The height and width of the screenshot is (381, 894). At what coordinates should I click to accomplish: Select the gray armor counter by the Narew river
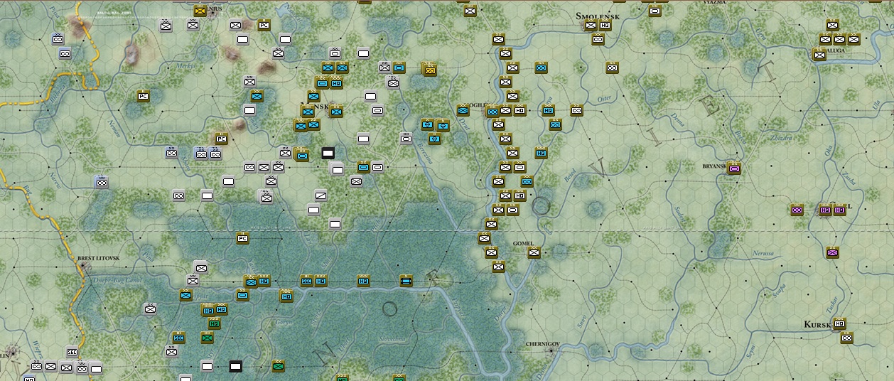tap(102, 183)
